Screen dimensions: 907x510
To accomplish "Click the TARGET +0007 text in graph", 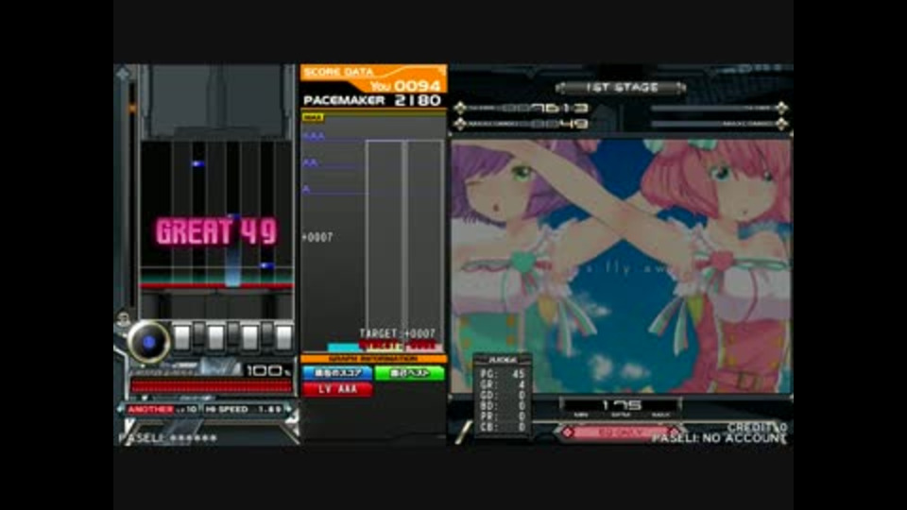I will point(398,333).
